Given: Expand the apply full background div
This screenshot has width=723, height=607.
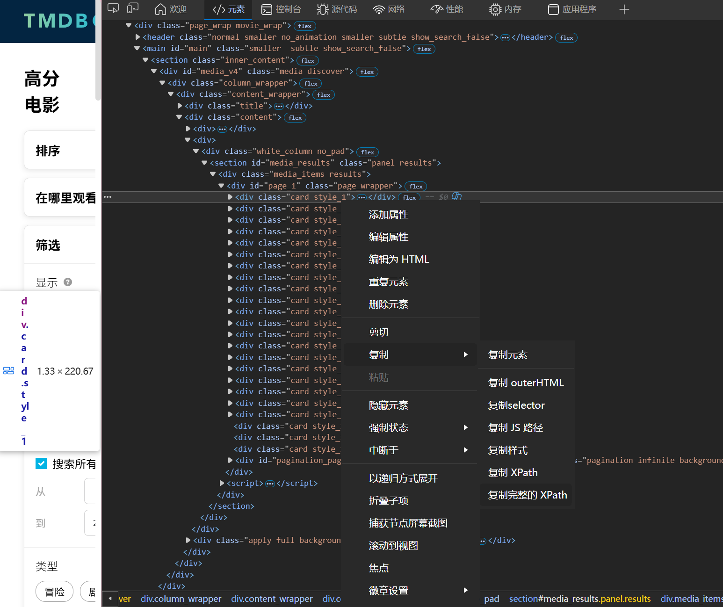Looking at the screenshot, I should coord(188,540).
